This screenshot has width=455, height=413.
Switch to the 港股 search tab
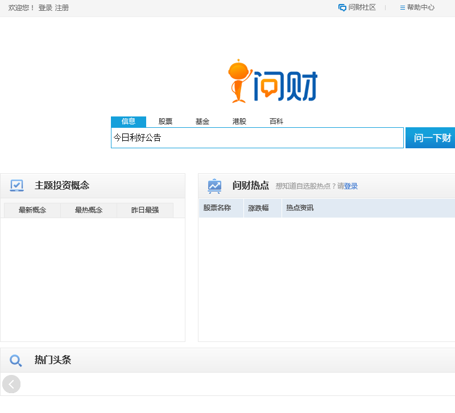point(239,122)
